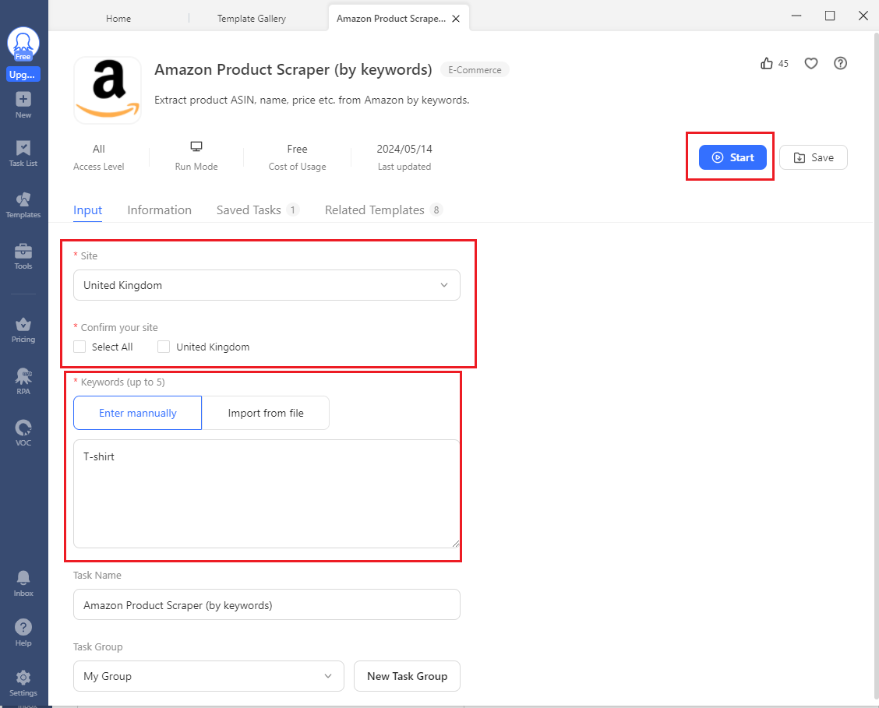Viewport: 879px width, 708px height.
Task: Click the 2024/05/14 last updated date
Action: (404, 149)
